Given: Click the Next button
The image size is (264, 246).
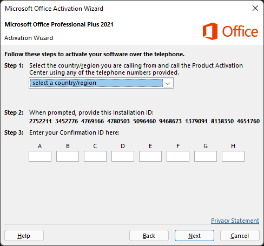Looking at the screenshot, I should point(194,236).
